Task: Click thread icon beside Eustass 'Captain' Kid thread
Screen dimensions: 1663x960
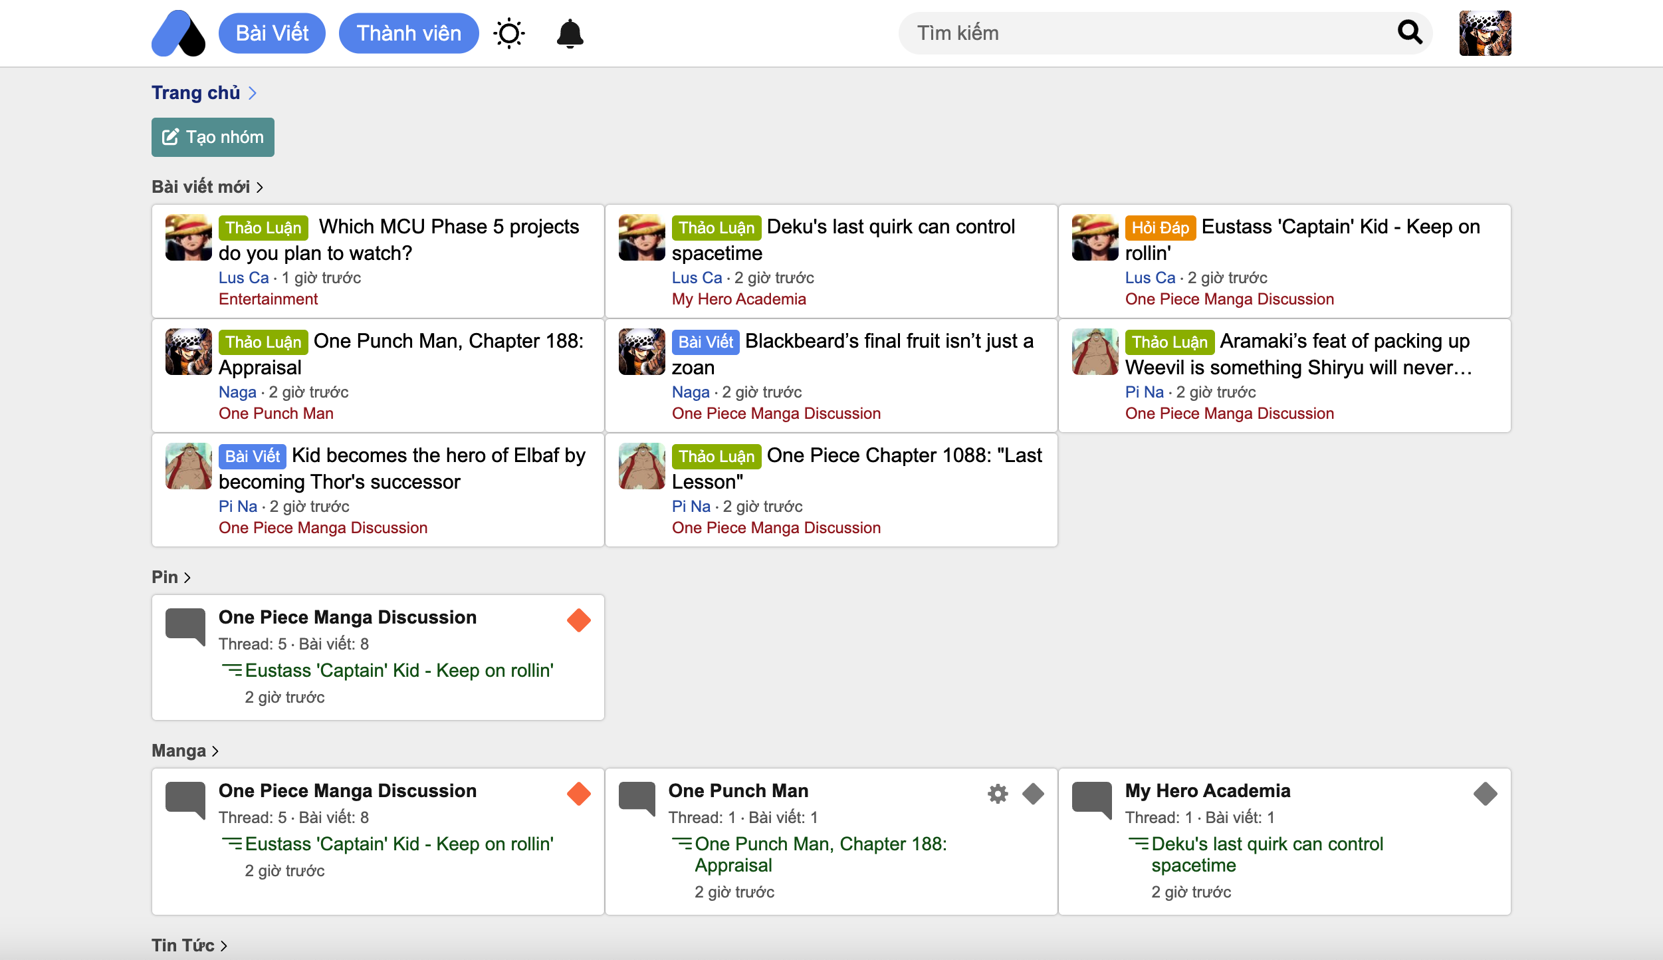Action: tap(233, 670)
